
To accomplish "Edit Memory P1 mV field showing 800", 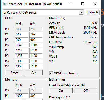I will [36, 96].
